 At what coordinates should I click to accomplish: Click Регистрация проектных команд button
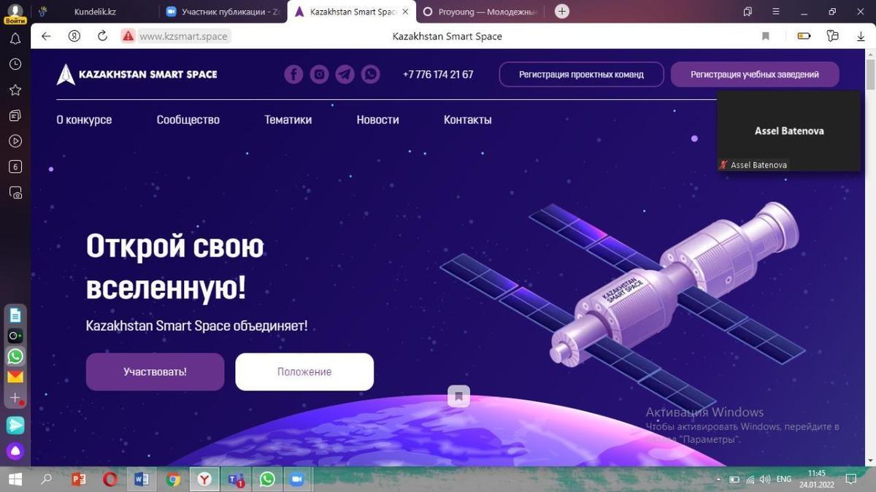[x=581, y=74]
